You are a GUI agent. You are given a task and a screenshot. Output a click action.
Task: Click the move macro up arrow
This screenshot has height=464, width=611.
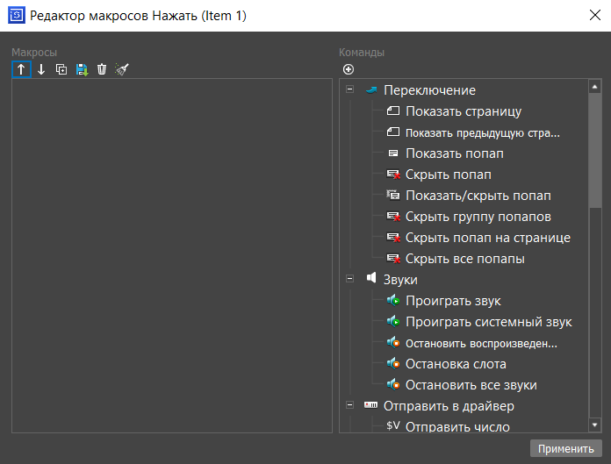click(21, 69)
